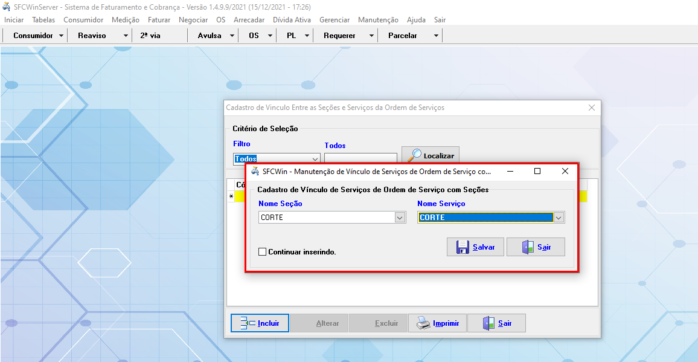Image resolution: width=698 pixels, height=362 pixels.
Task: Click the Reaviso toolbar button
Action: click(x=92, y=36)
